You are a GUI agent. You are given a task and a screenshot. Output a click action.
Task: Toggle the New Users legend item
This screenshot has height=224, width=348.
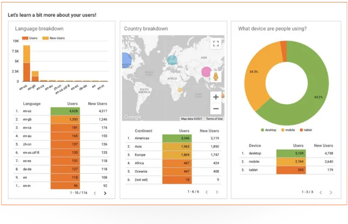(x=53, y=38)
